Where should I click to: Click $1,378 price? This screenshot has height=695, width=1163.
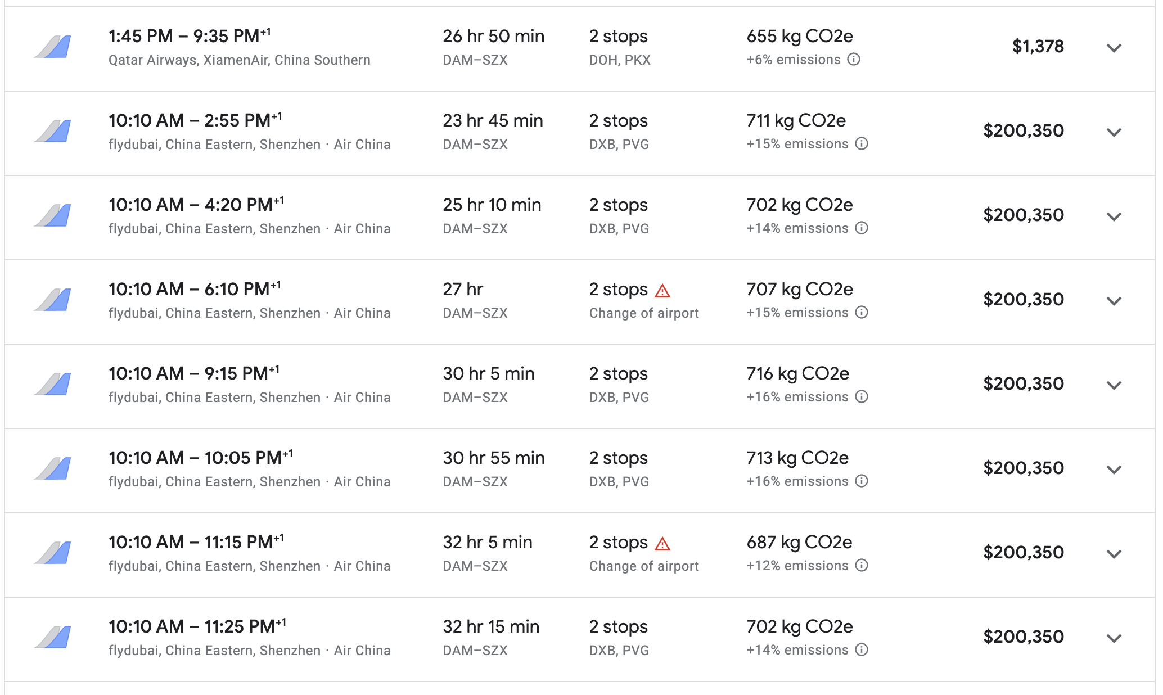pyautogui.click(x=1038, y=46)
